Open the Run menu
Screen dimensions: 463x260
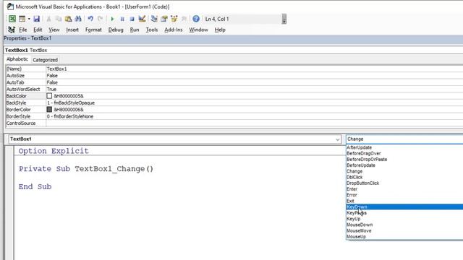[x=135, y=30]
